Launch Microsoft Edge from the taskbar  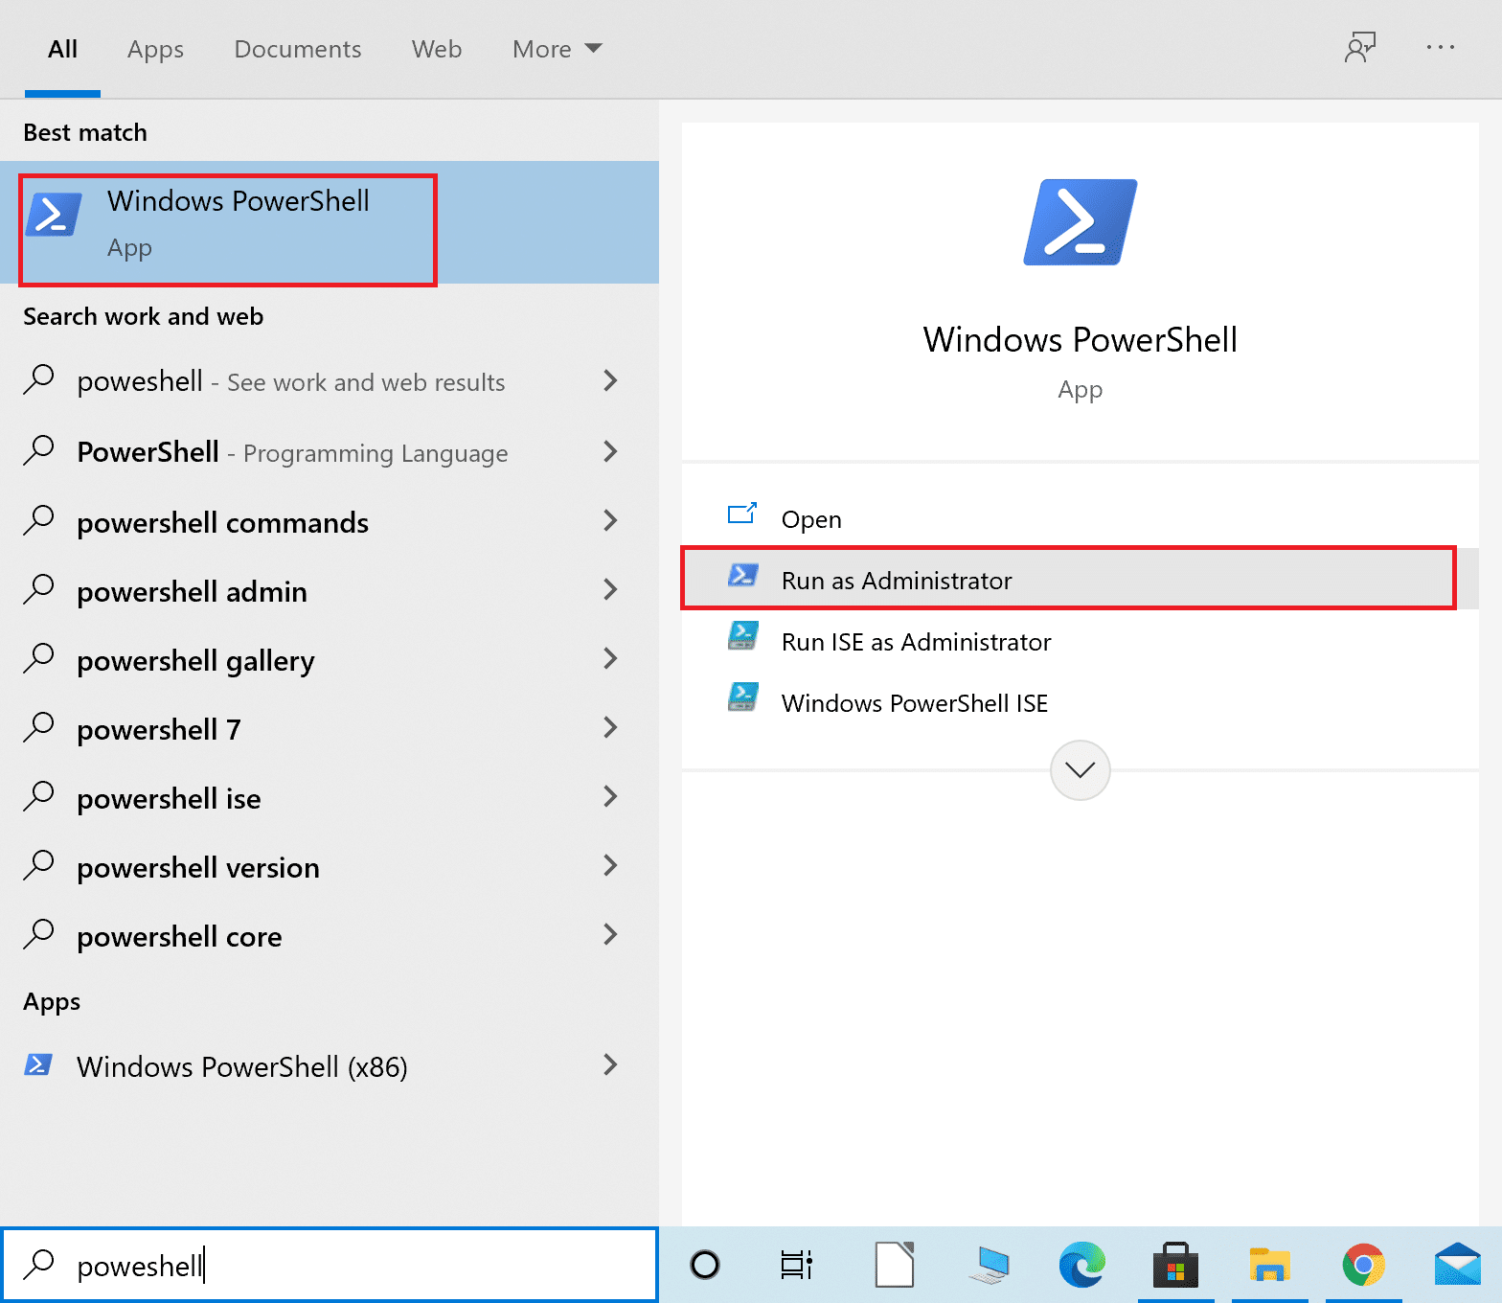tap(1082, 1265)
